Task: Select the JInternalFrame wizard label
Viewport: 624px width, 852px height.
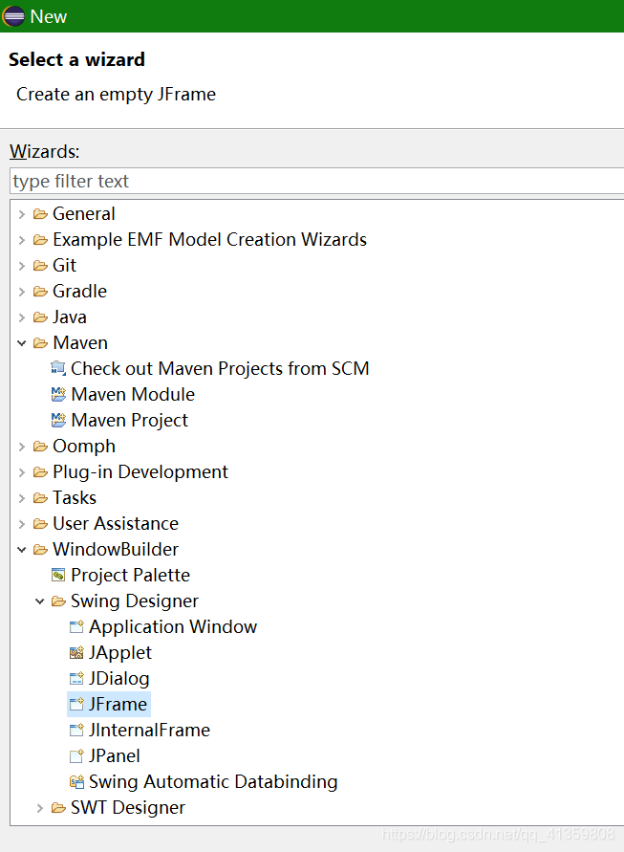Action: click(149, 731)
